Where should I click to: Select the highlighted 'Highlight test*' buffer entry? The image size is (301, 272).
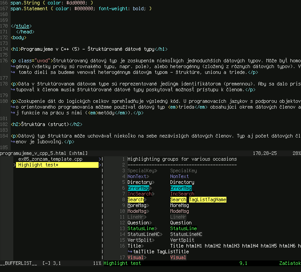click(x=57, y=165)
